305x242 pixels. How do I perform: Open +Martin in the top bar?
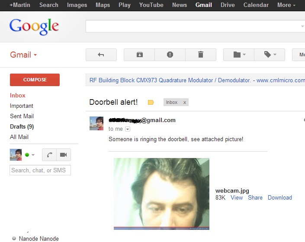20,5
